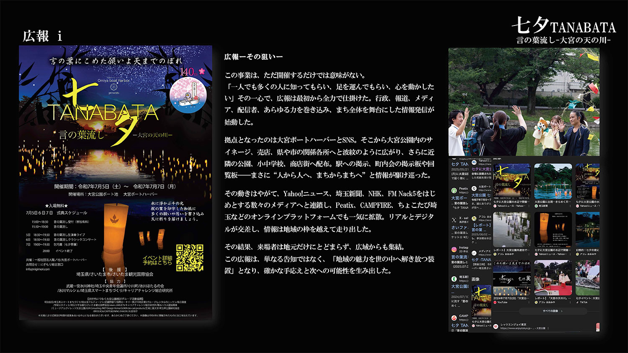Click the Omiya boat harbor emblem logo
628x353 pixels.
click(113, 87)
